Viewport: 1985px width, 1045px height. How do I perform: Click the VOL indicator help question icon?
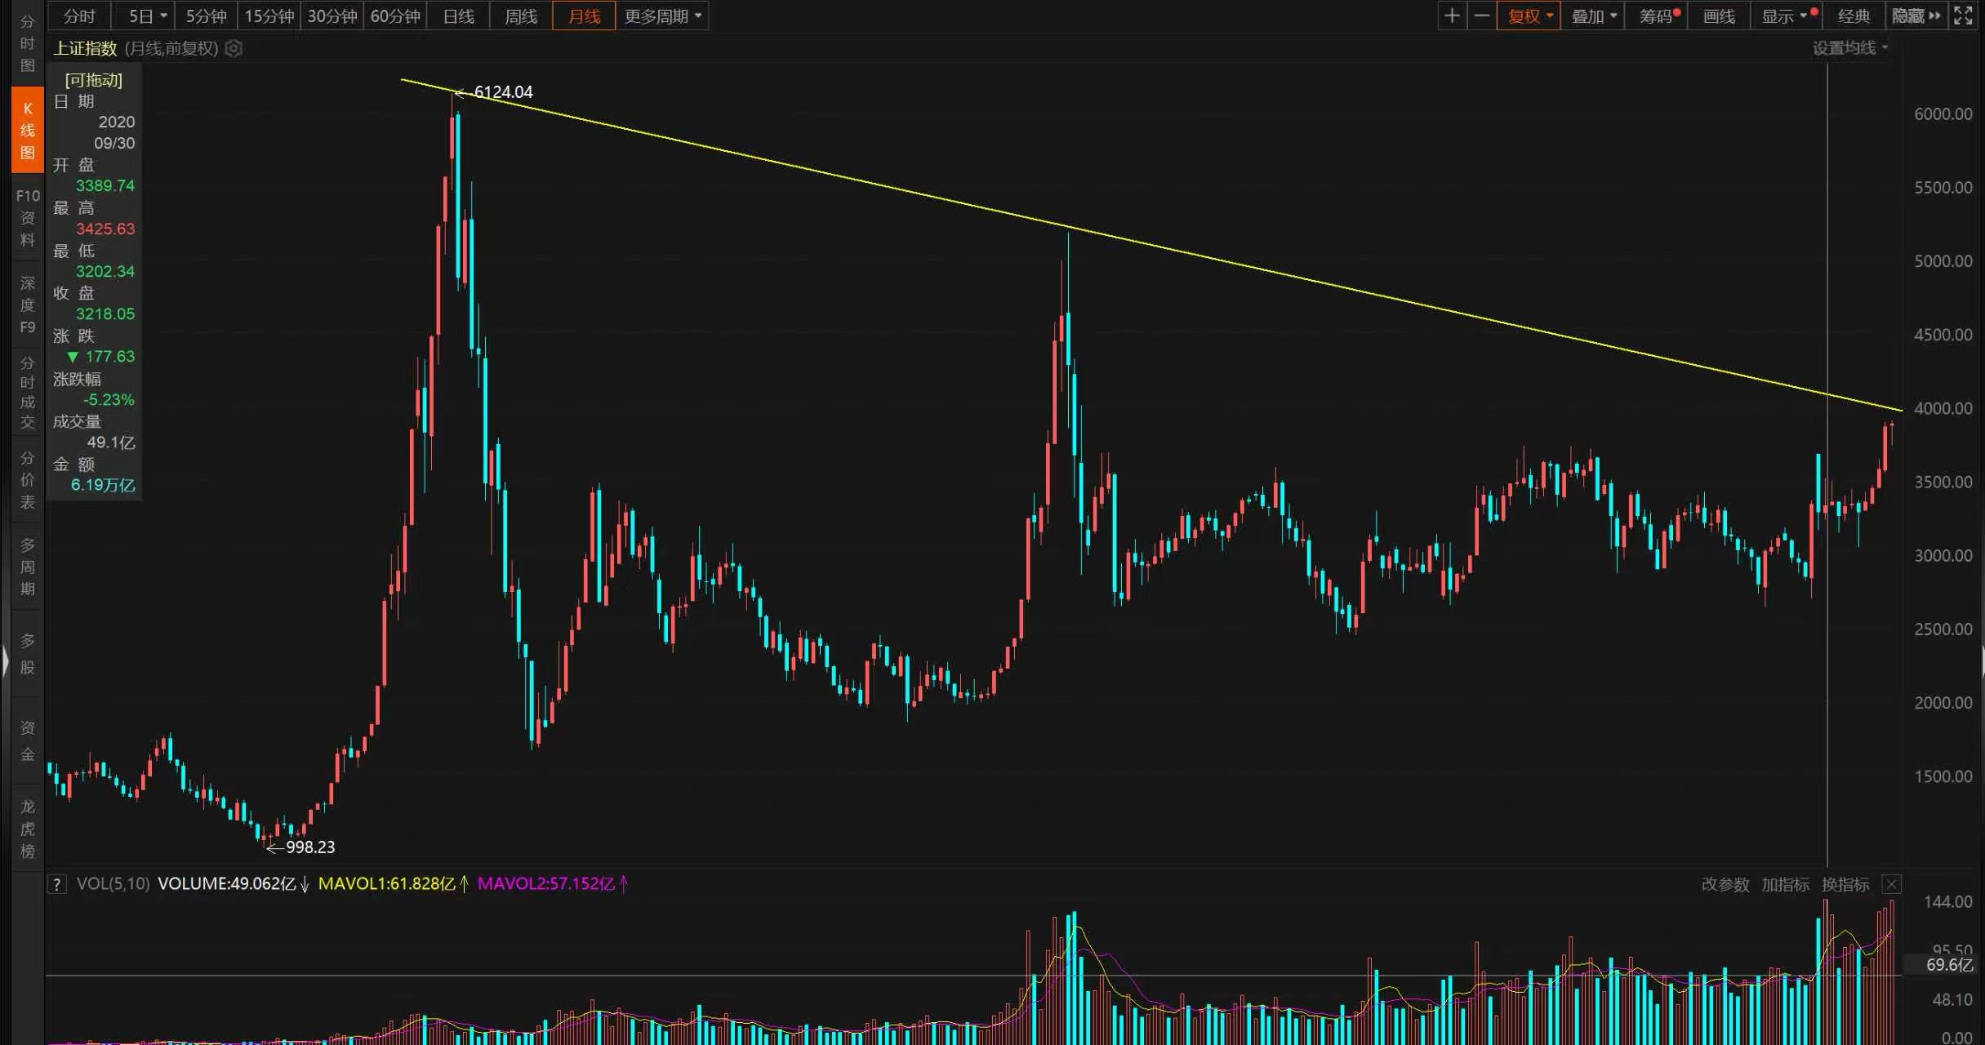point(56,884)
